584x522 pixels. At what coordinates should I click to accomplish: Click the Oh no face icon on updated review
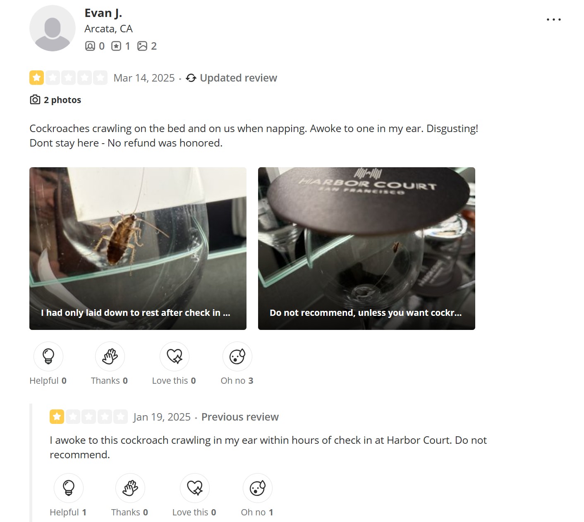pyautogui.click(x=237, y=356)
